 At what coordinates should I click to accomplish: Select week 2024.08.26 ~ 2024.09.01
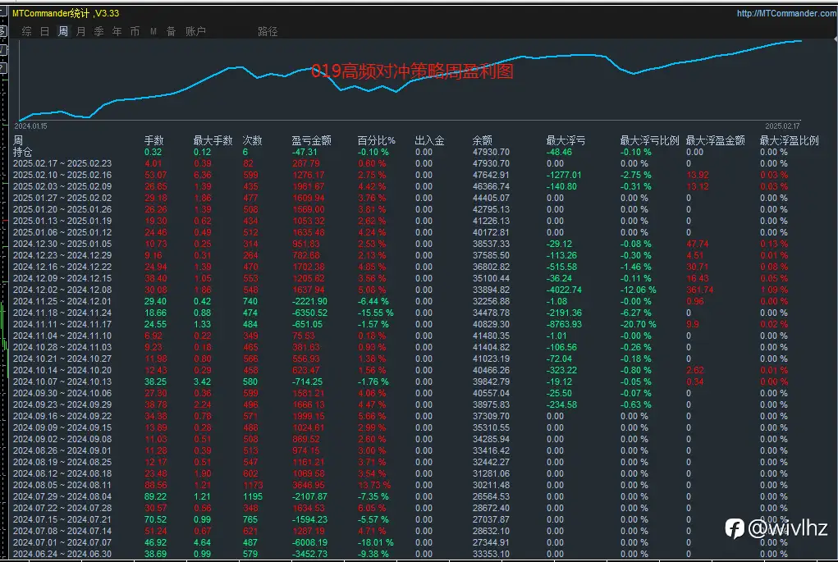click(62, 451)
